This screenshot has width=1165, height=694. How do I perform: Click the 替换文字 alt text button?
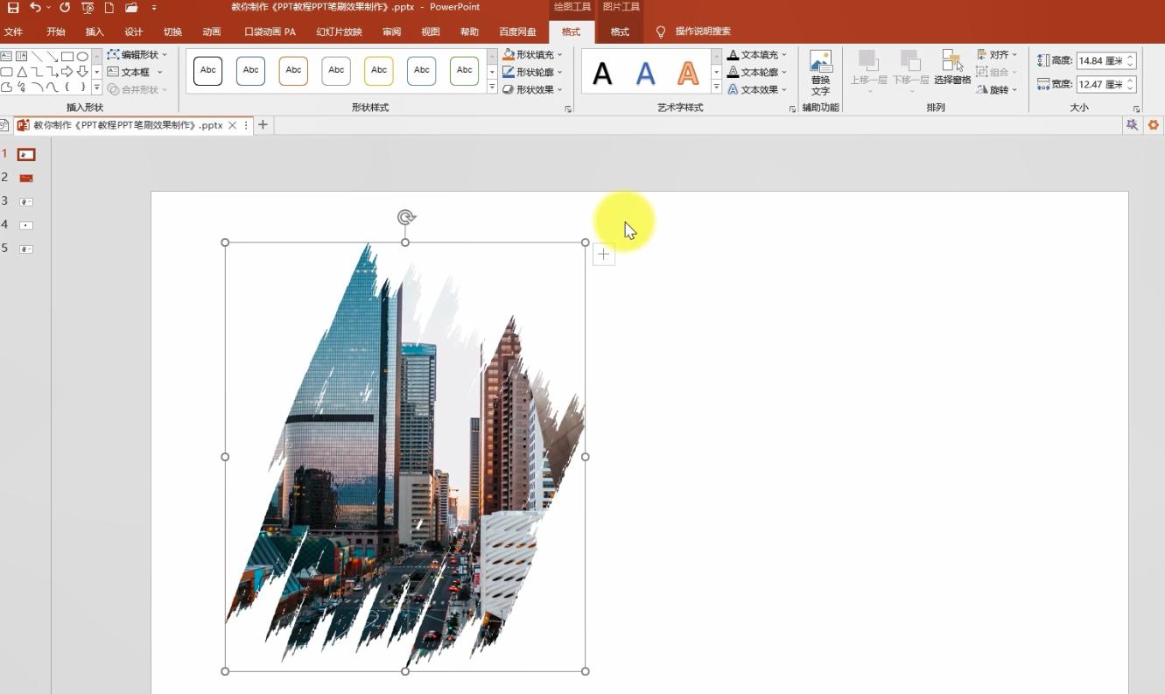[820, 73]
